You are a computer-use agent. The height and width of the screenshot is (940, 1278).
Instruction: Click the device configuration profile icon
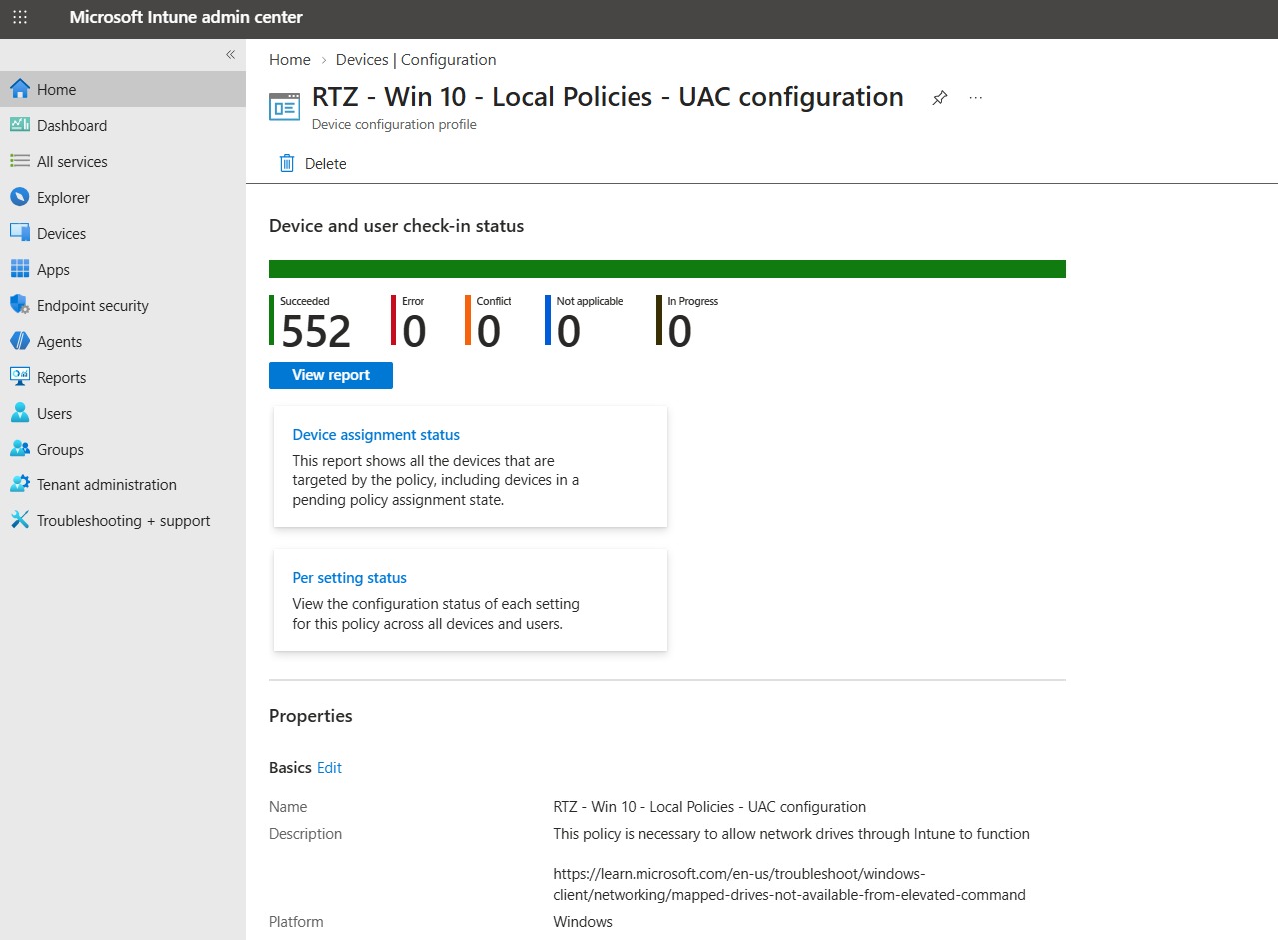[x=285, y=106]
